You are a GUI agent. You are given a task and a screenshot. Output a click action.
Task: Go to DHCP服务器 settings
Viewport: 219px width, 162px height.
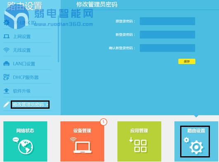pyautogui.click(x=26, y=77)
